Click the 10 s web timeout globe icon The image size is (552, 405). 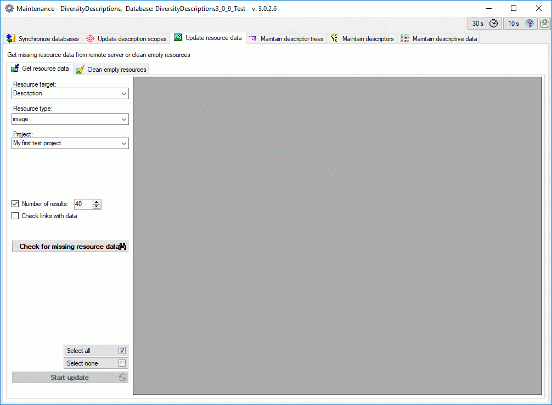(529, 24)
